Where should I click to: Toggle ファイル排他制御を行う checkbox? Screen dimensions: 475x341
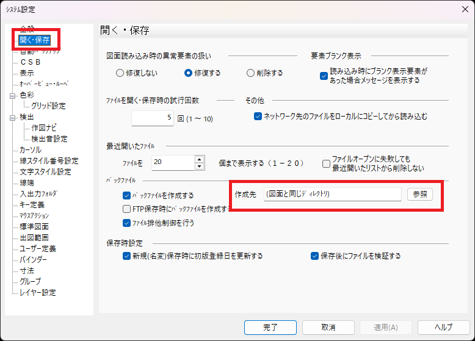point(126,223)
